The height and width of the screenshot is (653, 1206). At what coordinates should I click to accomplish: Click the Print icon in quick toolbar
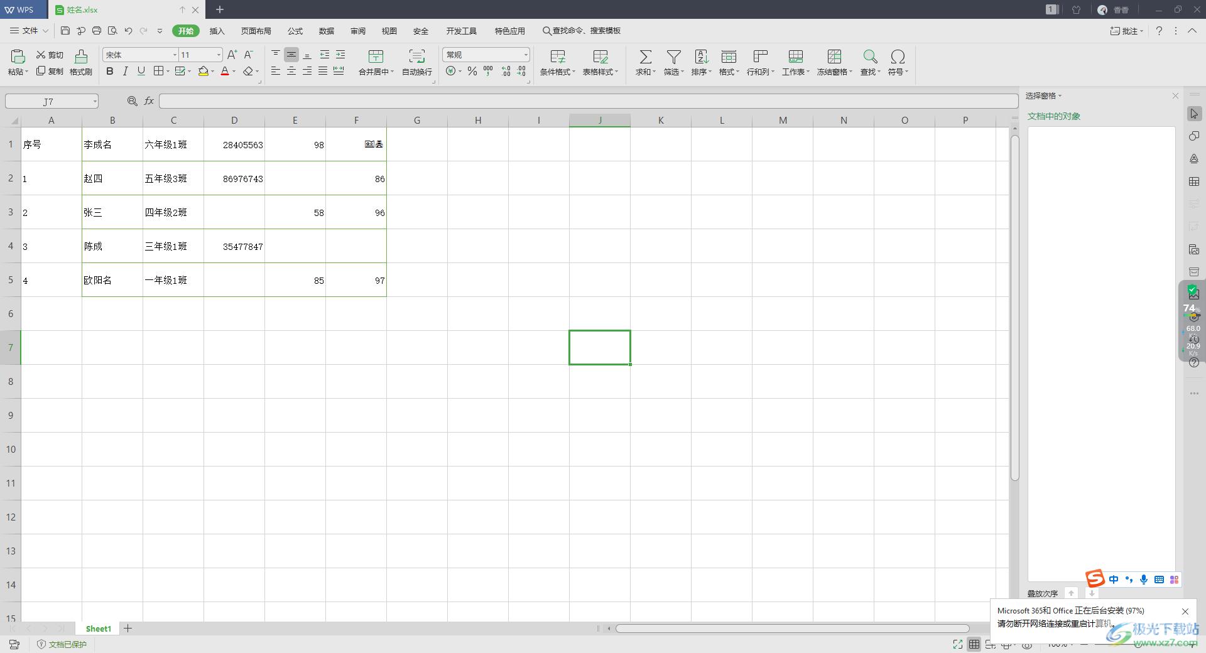(97, 31)
